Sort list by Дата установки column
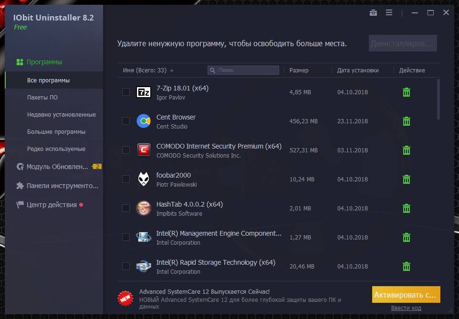Image resolution: width=459 pixels, height=319 pixels. 358,70
